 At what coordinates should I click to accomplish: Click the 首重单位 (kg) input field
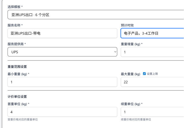point(62,112)
